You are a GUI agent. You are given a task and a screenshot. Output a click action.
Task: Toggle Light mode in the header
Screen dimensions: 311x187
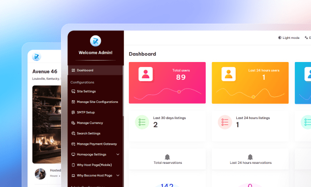(288, 38)
